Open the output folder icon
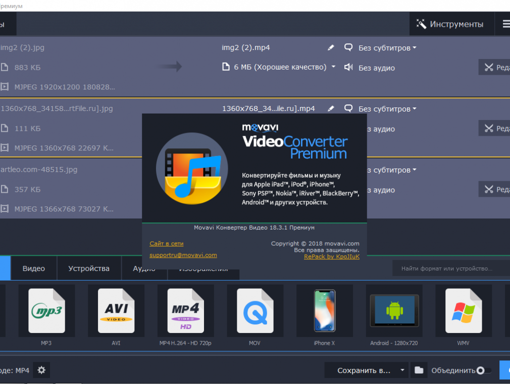Viewport: 510px width, 384px height. 419,370
